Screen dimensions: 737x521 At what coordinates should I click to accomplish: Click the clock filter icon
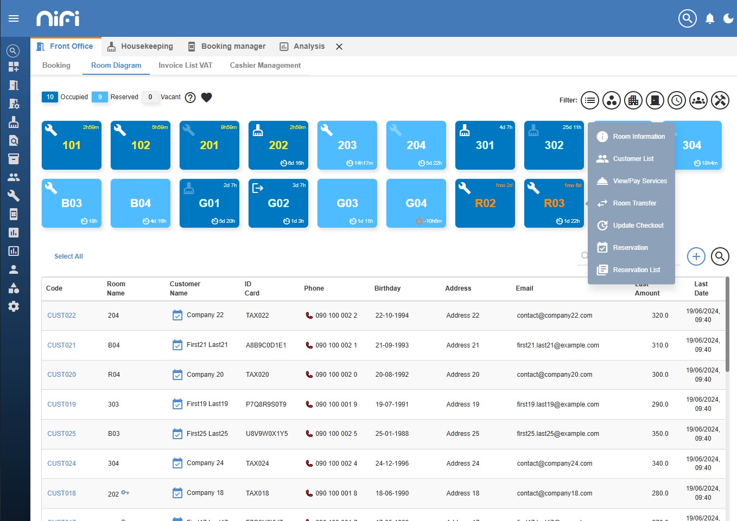pos(677,100)
